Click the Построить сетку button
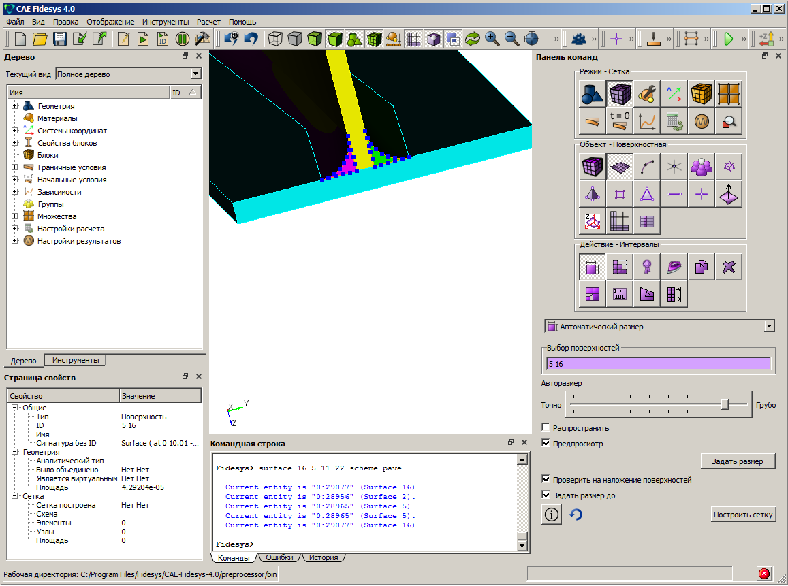The image size is (788, 586). pyautogui.click(x=743, y=514)
